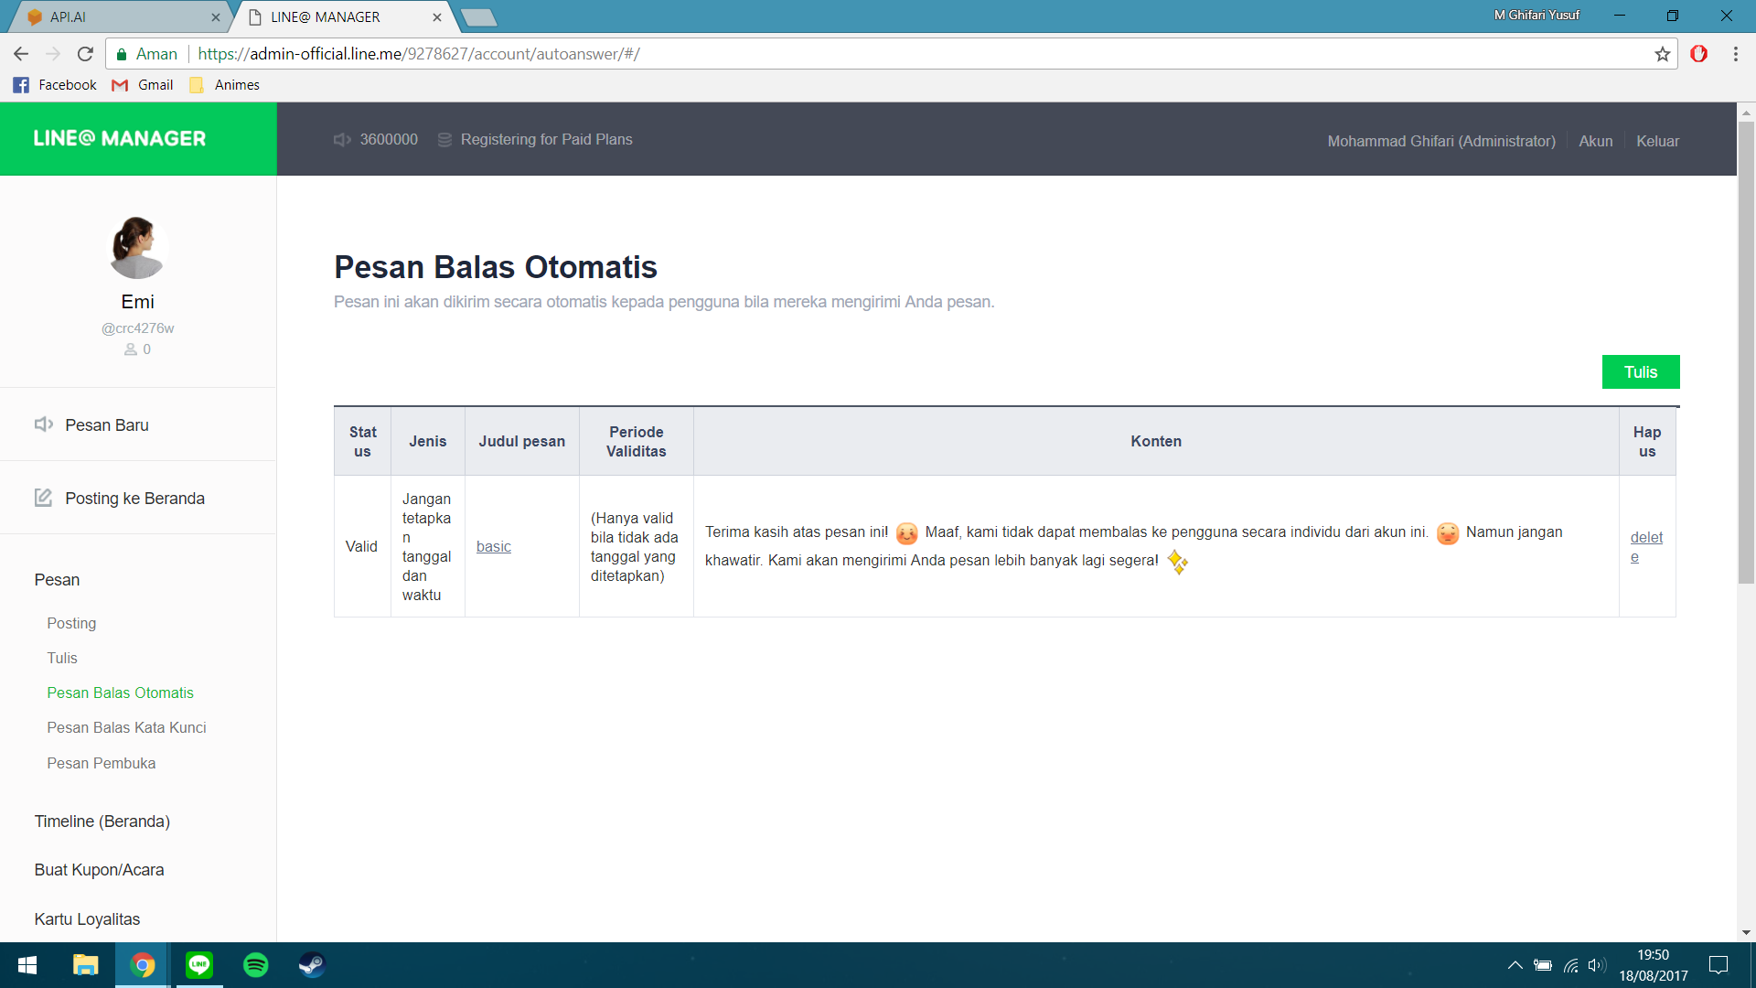The image size is (1756, 988).
Task: Open Spotify from the taskbar
Action: tap(256, 965)
